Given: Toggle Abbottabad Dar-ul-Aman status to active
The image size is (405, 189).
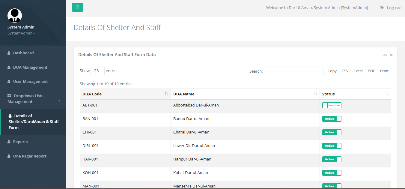Looking at the screenshot, I should (332, 105).
